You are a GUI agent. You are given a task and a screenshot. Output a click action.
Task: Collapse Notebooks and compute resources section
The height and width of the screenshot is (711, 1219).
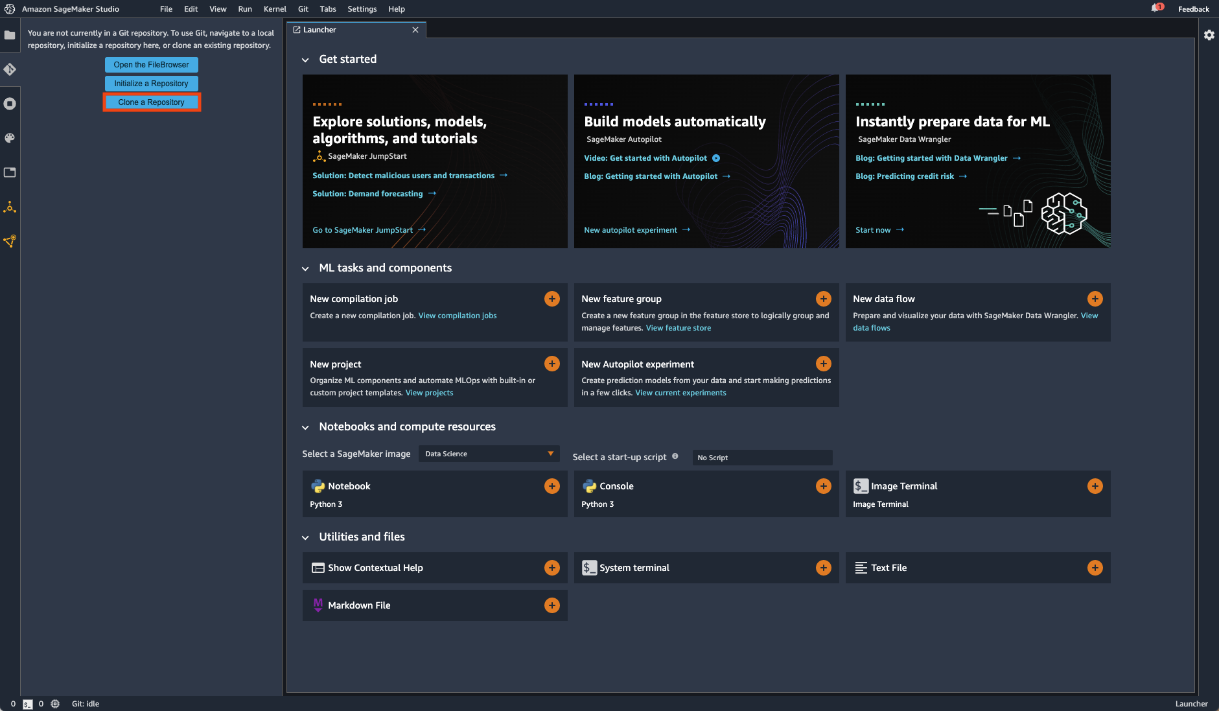click(x=305, y=427)
